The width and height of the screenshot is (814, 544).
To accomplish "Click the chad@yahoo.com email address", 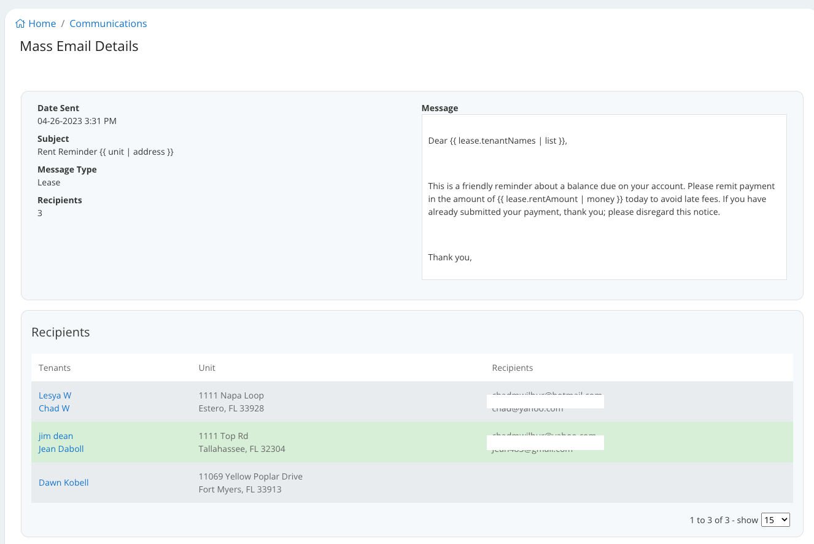I will (527, 408).
